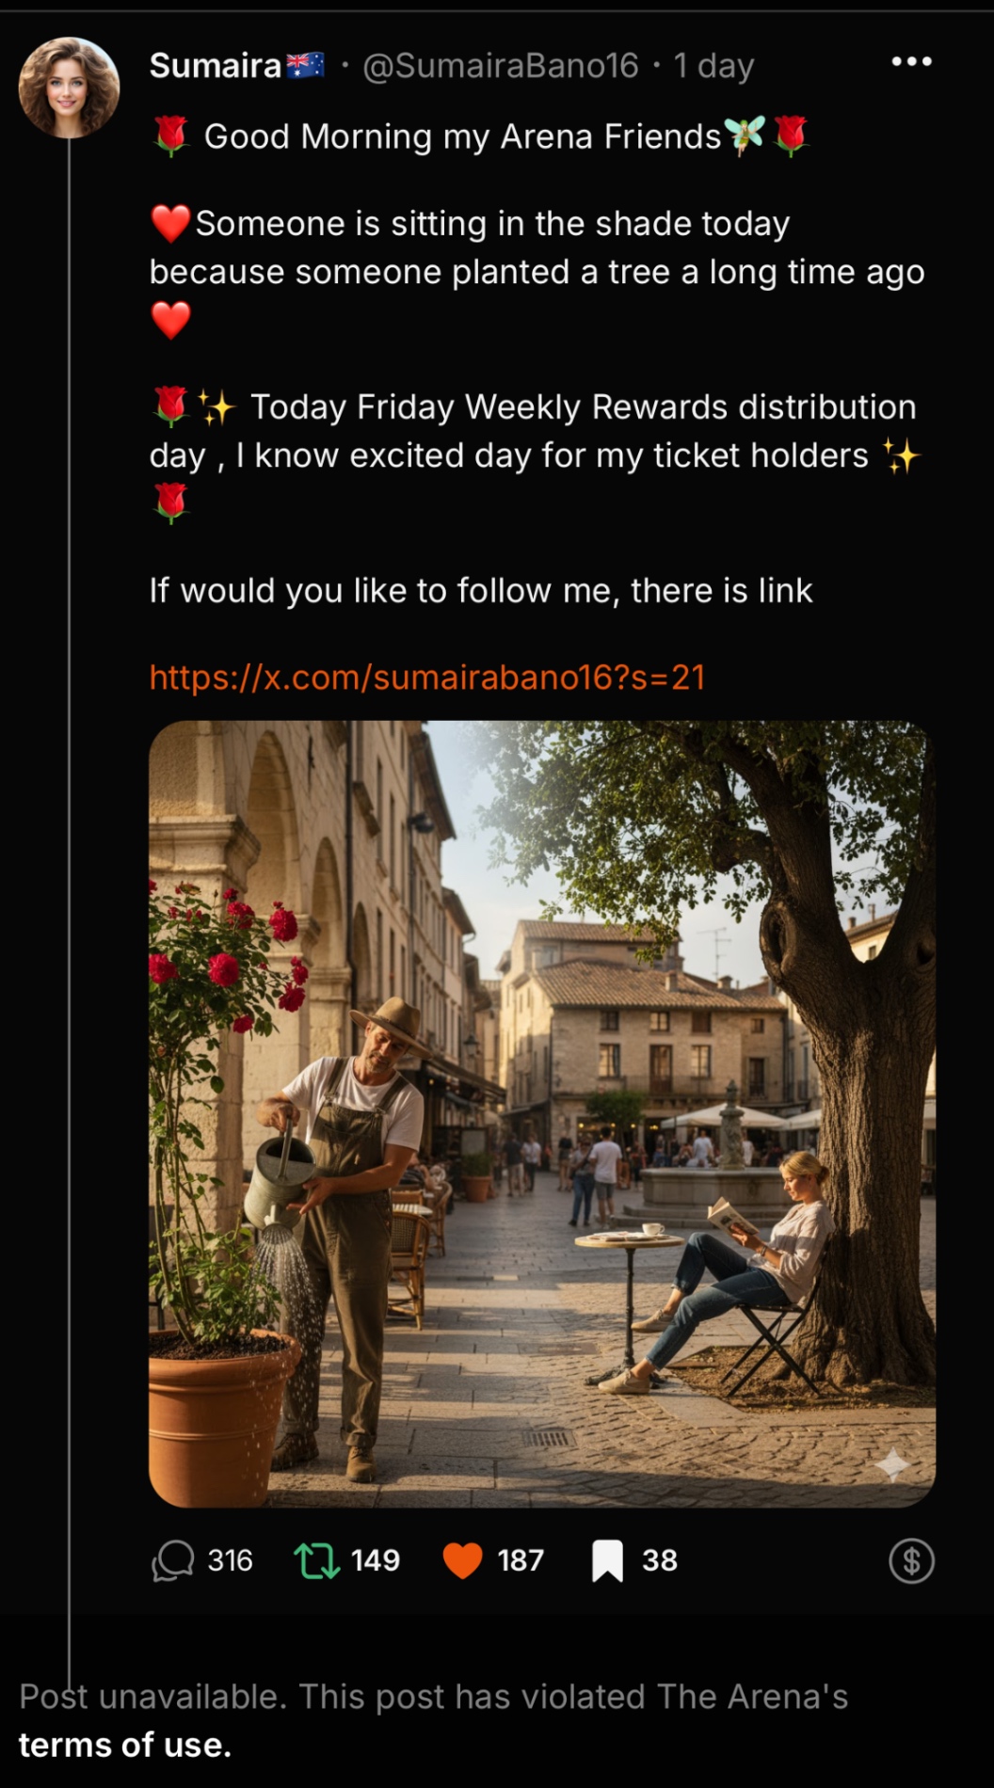Open the terms of use link
Image resolution: width=994 pixels, height=1788 pixels.
click(x=124, y=1745)
